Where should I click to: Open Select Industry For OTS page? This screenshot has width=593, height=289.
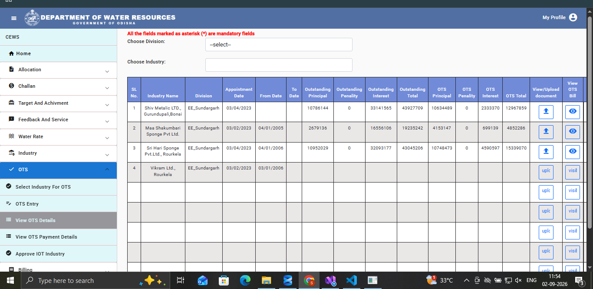click(x=58, y=187)
